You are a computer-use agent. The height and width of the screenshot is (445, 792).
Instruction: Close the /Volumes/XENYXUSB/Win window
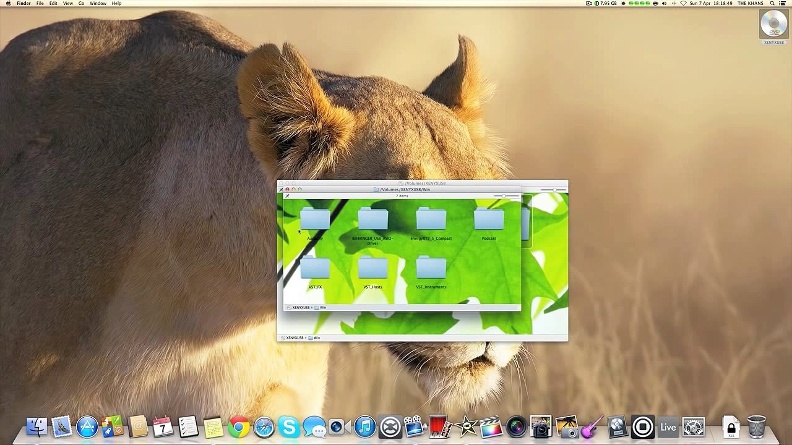287,189
